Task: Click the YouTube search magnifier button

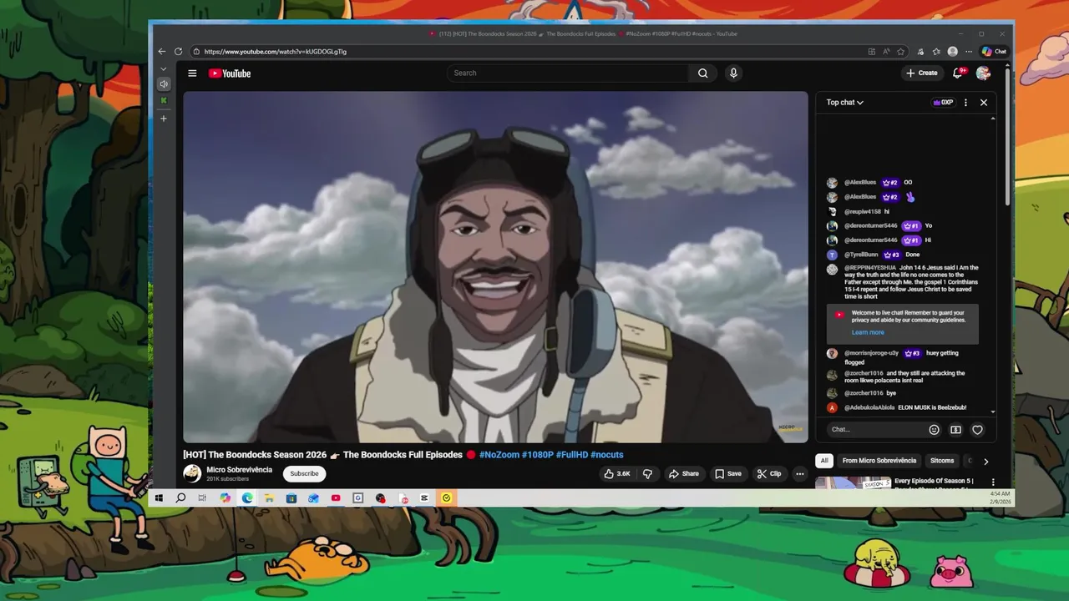Action: 703,73
